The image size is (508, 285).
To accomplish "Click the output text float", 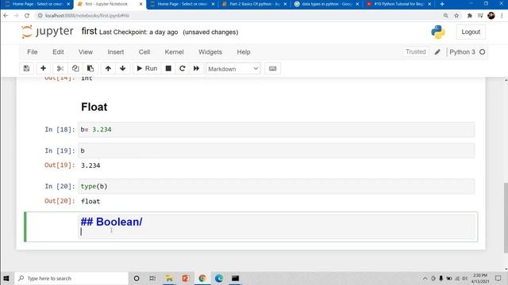I will click(90, 201).
